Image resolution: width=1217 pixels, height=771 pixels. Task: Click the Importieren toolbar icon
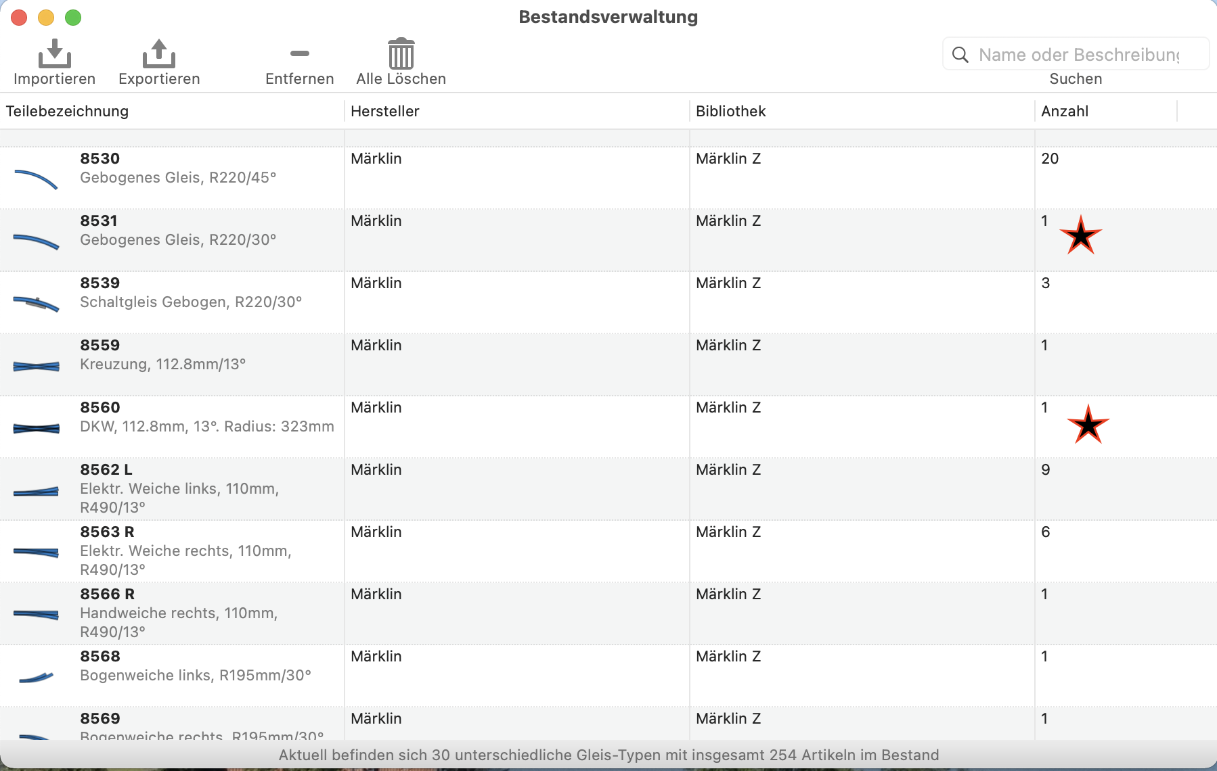tap(55, 53)
